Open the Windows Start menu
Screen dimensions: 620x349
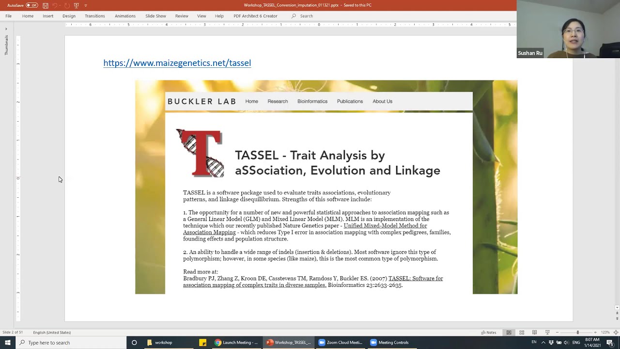8,343
